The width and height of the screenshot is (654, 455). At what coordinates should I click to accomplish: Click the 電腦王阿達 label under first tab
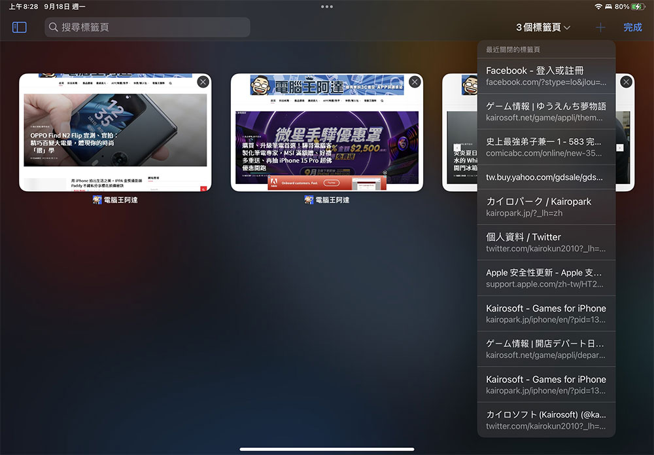coord(120,200)
